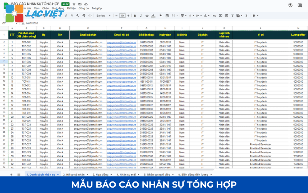The width and height of the screenshot is (308, 193).
Task: Open the Chèn menu
Action: point(45,8)
